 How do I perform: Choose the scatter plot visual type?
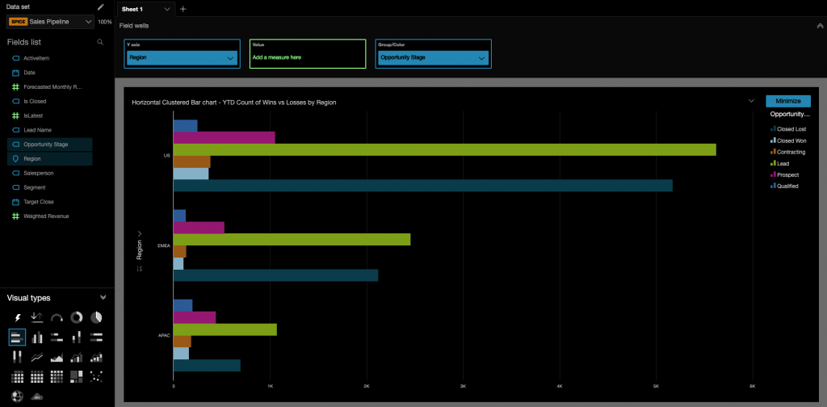tap(96, 376)
